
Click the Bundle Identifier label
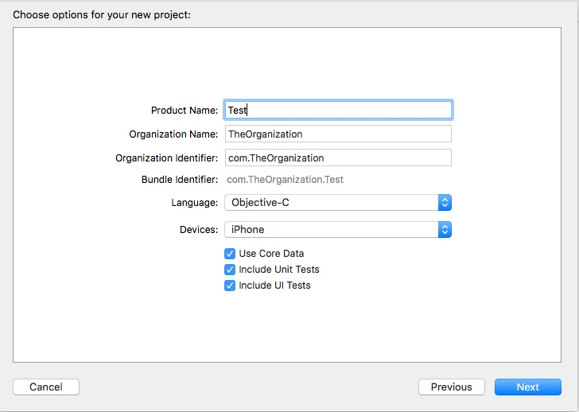pos(180,180)
